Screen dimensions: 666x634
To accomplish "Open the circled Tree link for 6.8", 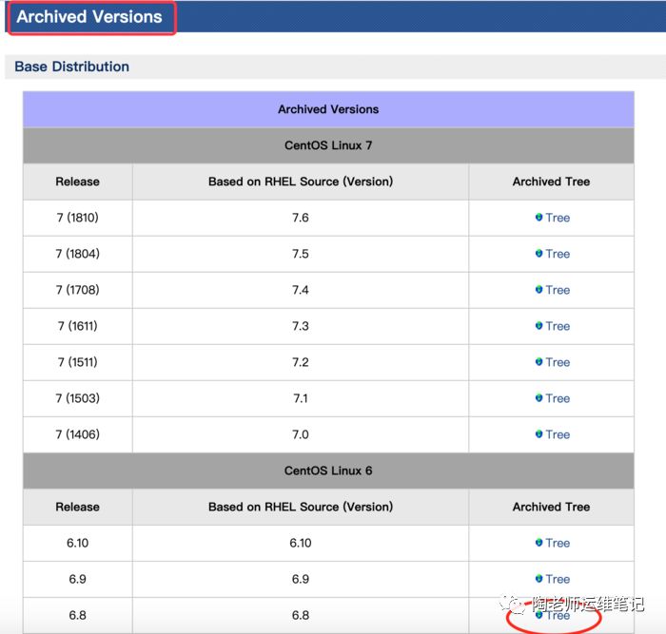I will [558, 615].
